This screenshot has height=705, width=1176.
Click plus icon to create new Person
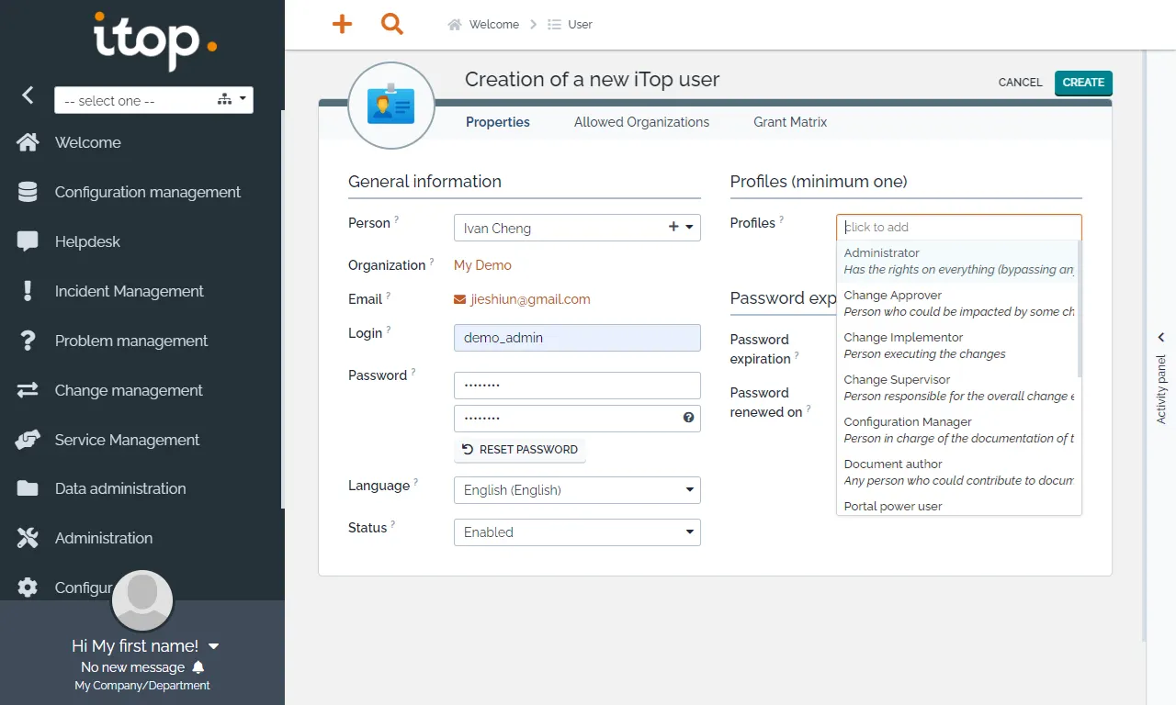pos(673,227)
